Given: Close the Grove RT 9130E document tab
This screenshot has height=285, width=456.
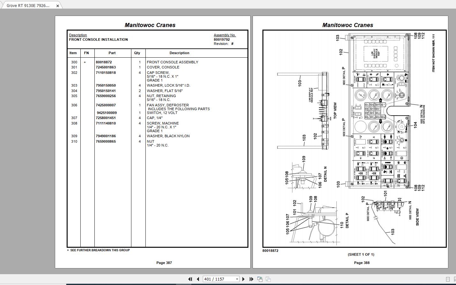Looking at the screenshot, I should point(58,6).
